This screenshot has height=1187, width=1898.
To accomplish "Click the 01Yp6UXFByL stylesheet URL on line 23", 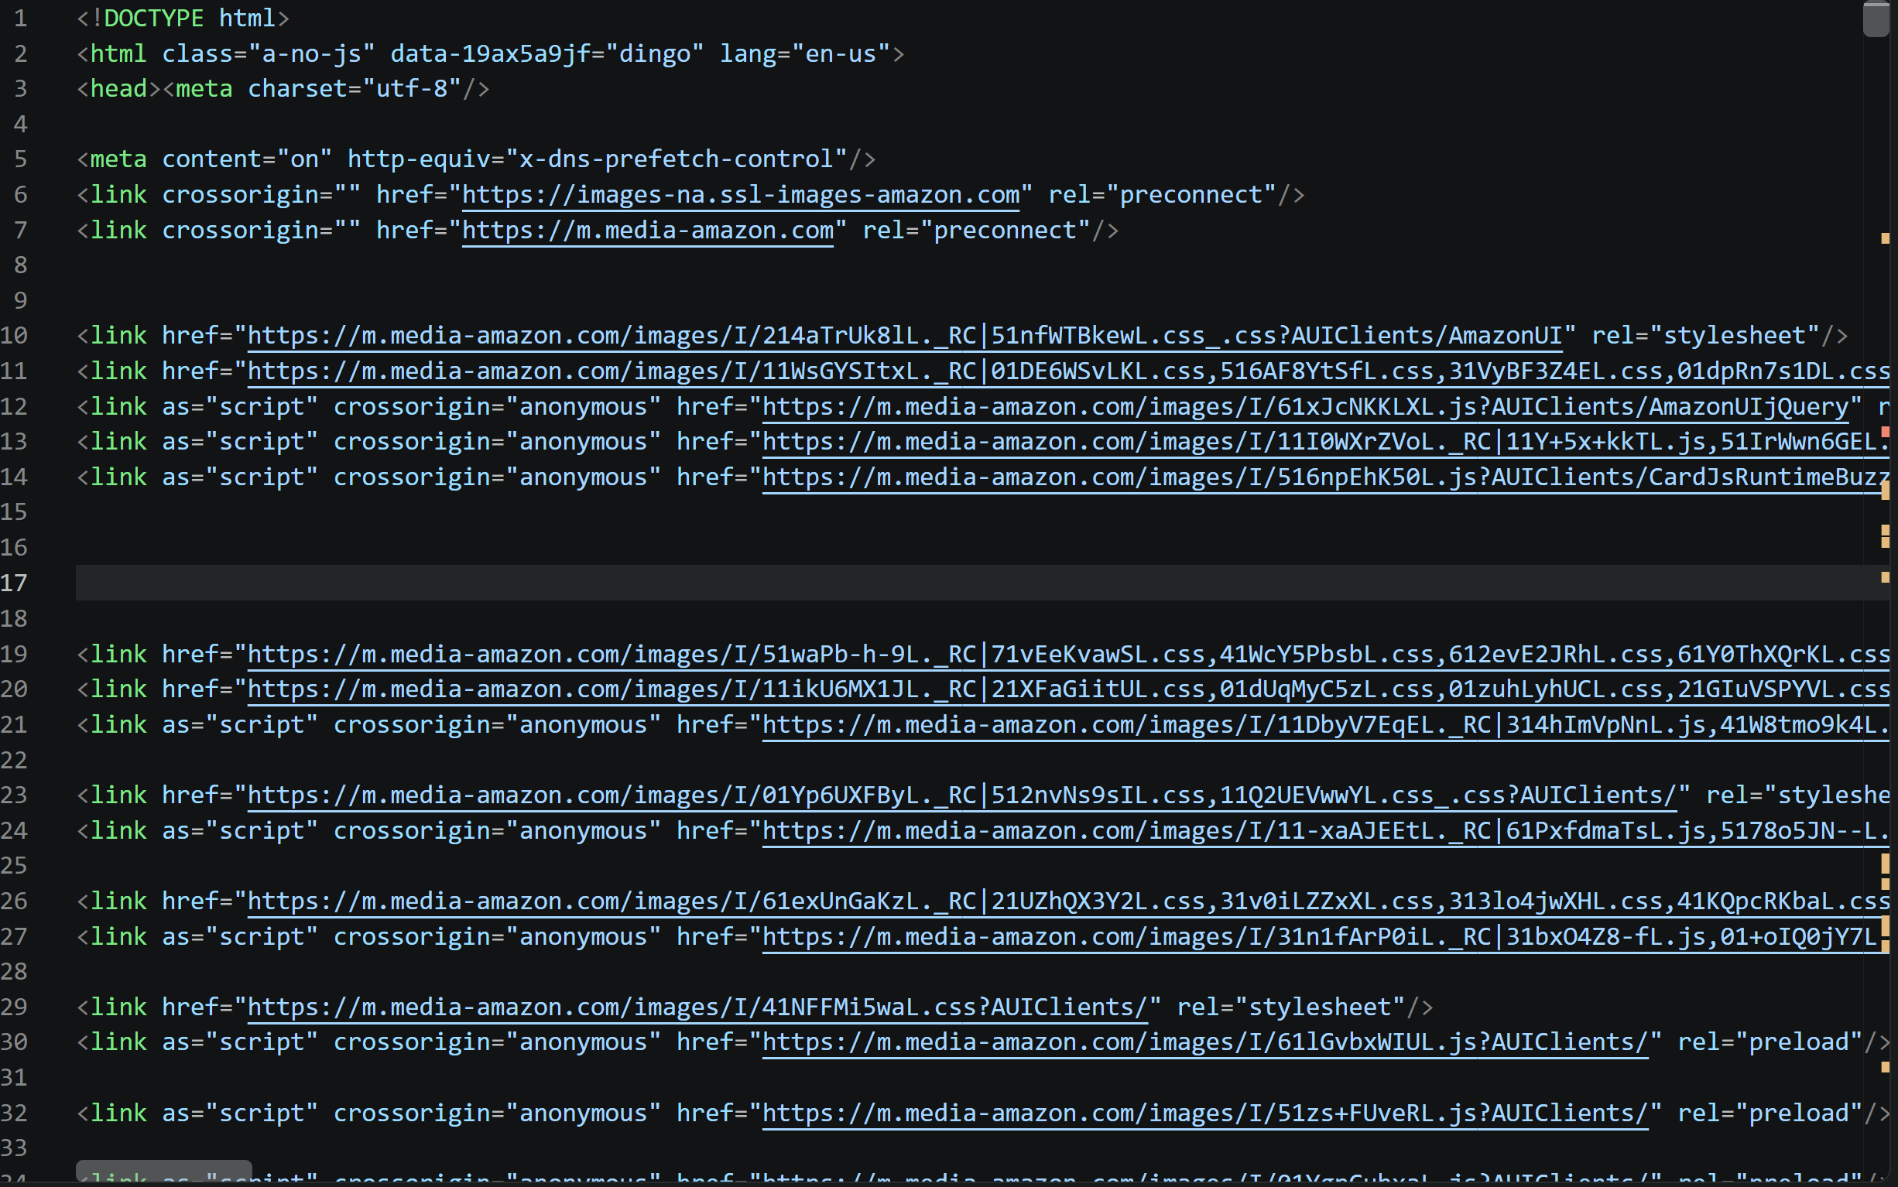I will click(x=962, y=795).
